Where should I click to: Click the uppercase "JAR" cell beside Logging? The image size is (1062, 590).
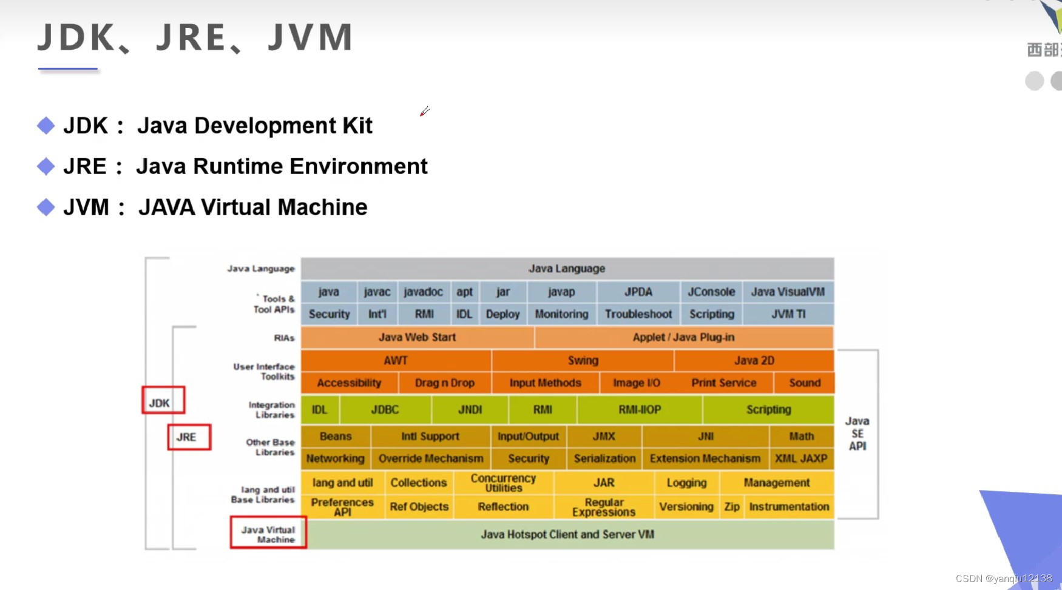(x=604, y=483)
